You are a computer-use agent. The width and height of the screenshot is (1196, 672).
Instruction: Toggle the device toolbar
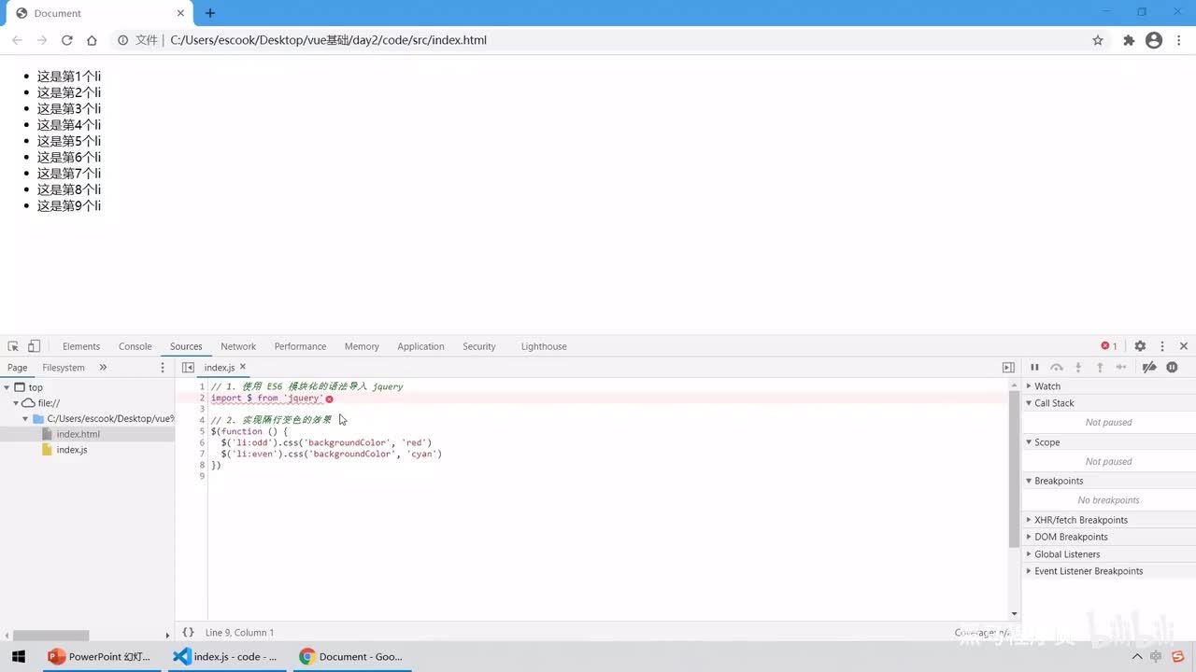click(34, 346)
